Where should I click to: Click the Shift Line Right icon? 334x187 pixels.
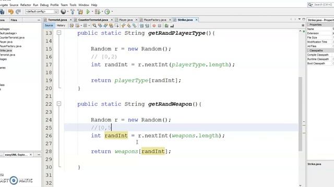point(147,25)
